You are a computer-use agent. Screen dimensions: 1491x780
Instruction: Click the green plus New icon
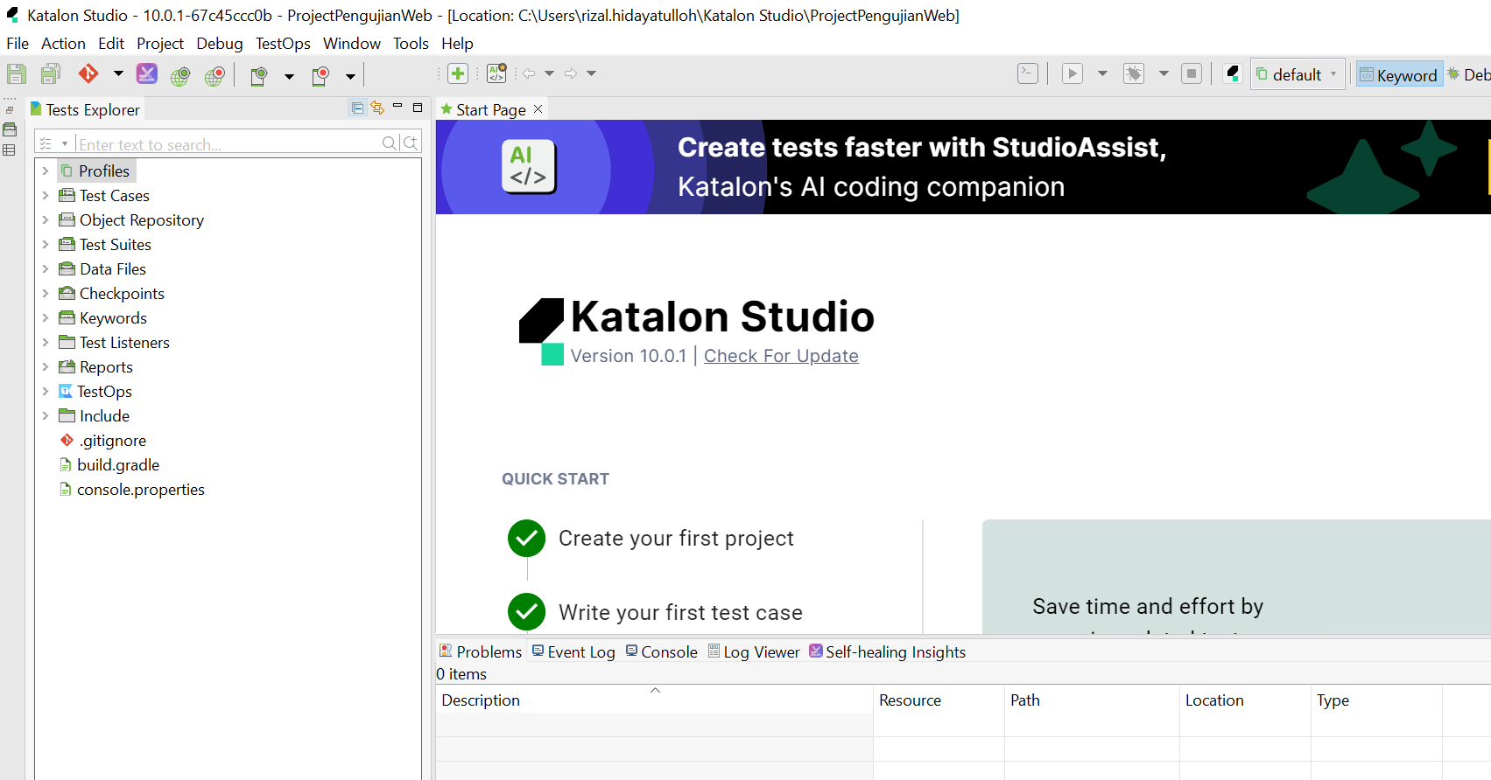[x=458, y=73]
